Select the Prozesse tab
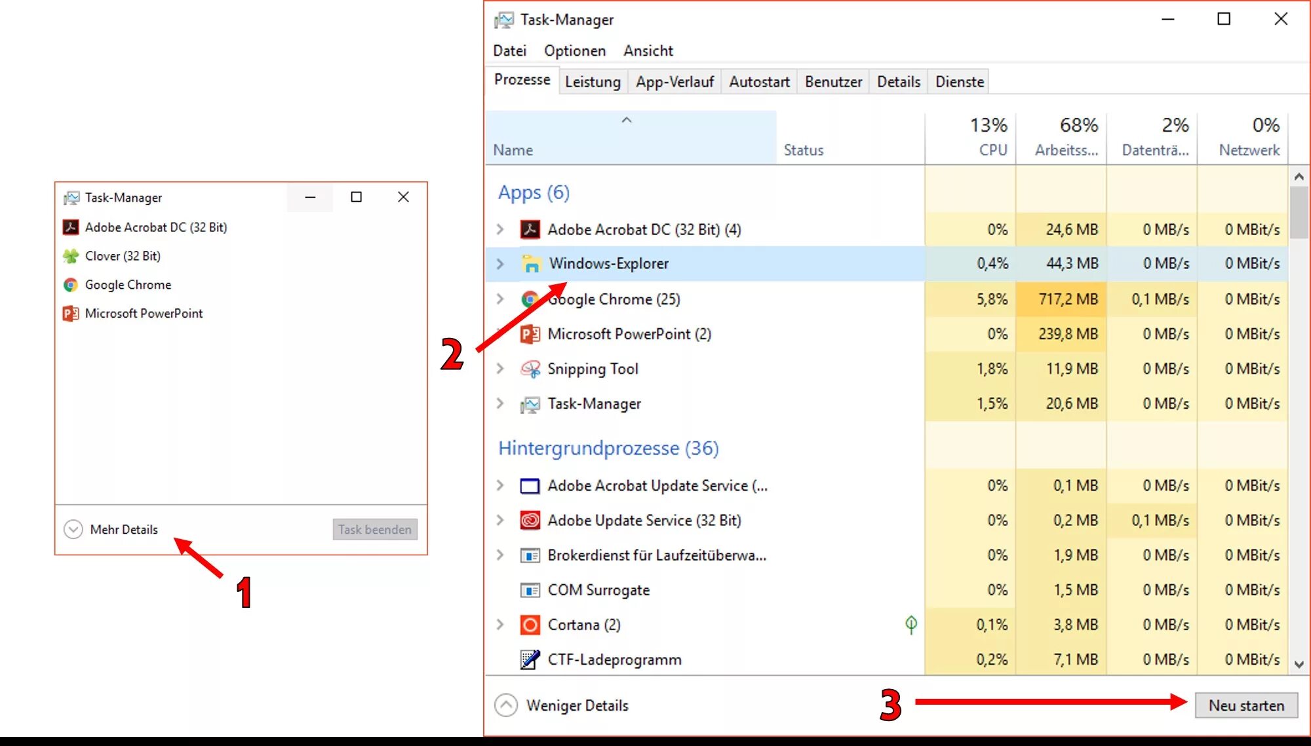1311x746 pixels. (522, 80)
